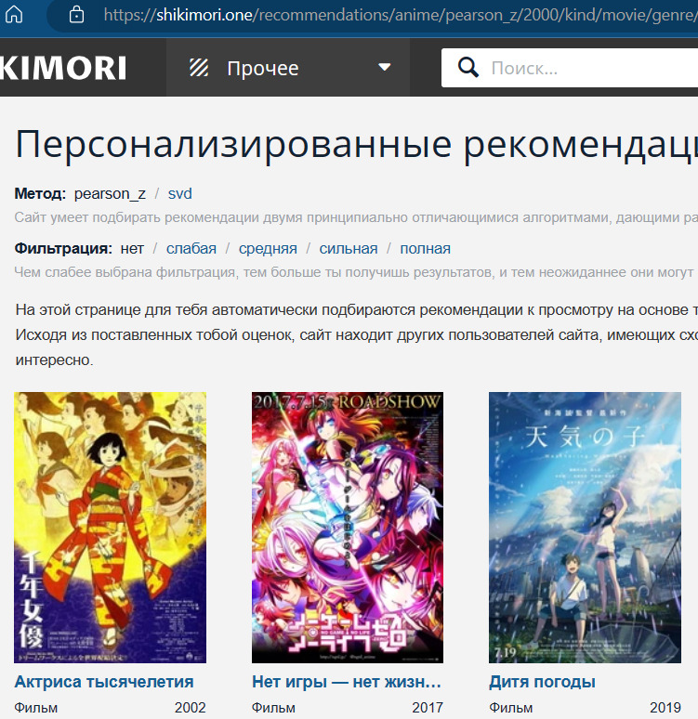Open the Дитя погоды poster image
Viewport: 698px width, 719px height.
(585, 527)
